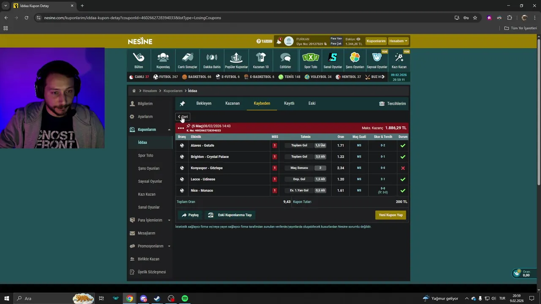Toggle balance visibility eye icon
The width and height of the screenshot is (541, 304).
[x=358, y=39]
